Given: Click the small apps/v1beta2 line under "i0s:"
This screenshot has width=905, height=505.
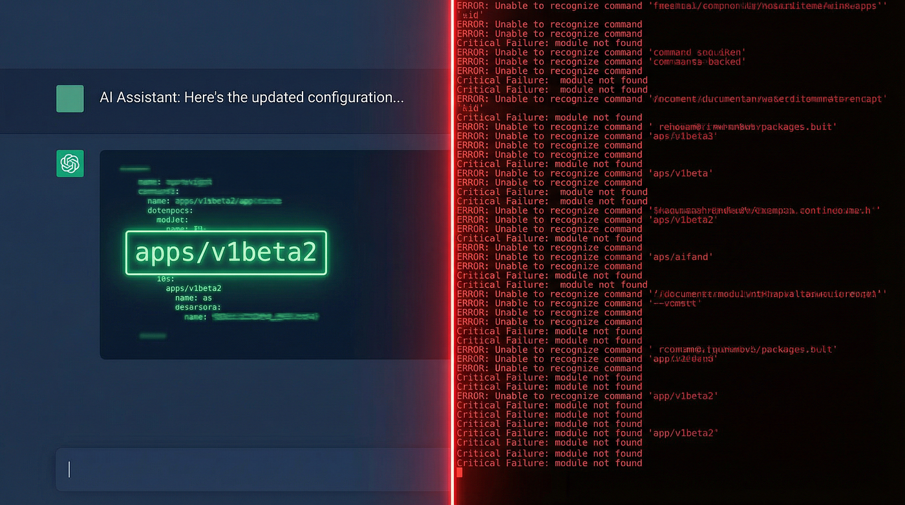Looking at the screenshot, I should [x=193, y=288].
